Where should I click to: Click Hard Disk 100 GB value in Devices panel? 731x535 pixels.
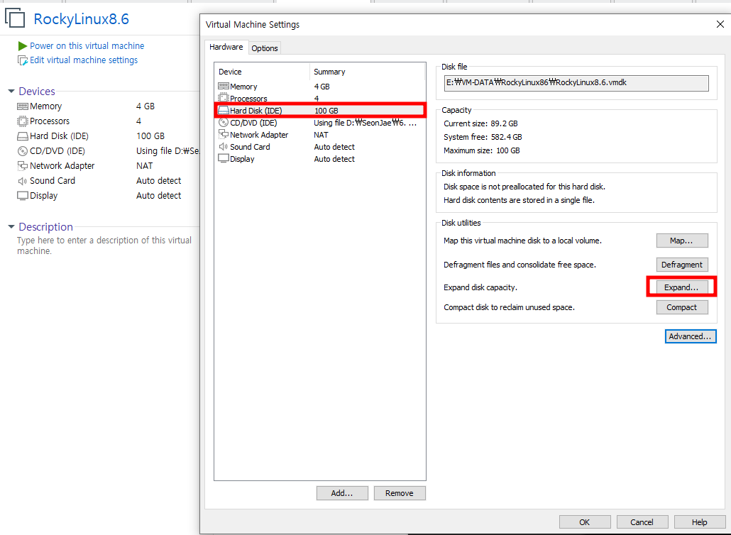(x=150, y=136)
